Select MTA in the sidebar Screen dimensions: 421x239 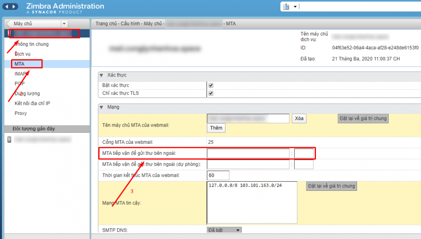point(24,64)
